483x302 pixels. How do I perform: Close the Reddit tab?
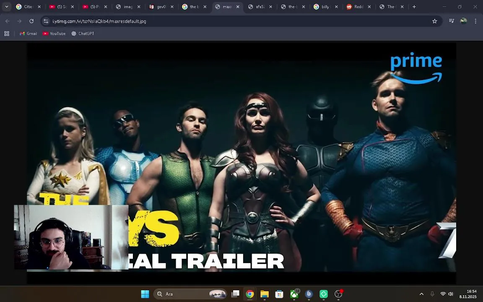369,7
